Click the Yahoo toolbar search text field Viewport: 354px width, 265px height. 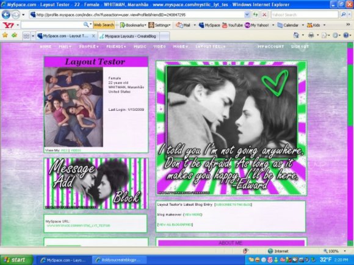(x=53, y=25)
